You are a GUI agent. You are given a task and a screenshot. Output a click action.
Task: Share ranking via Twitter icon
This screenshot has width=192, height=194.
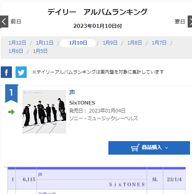pyautogui.click(x=21, y=72)
